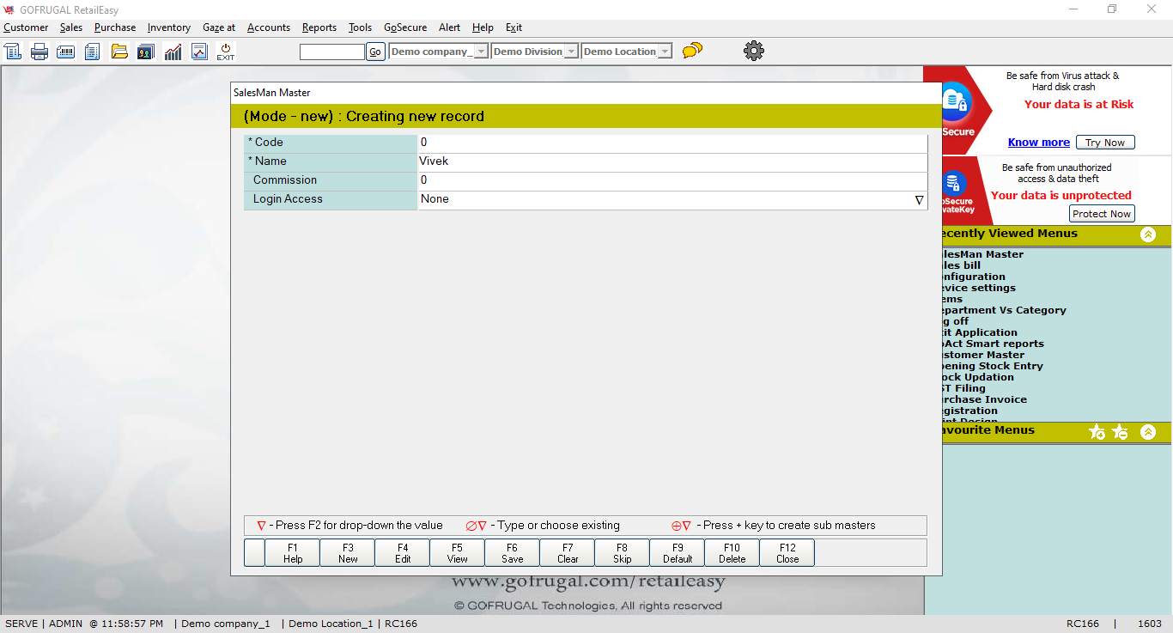
Task: Click the barcode icon in the toolbar
Action: tap(66, 52)
